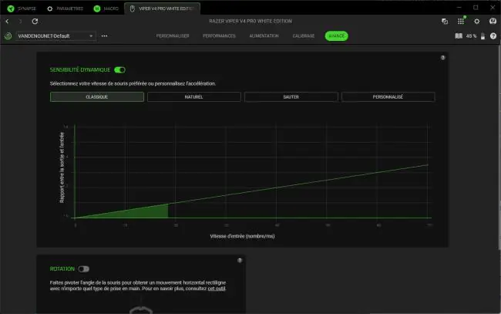Open the window switcher icon

coord(445,21)
